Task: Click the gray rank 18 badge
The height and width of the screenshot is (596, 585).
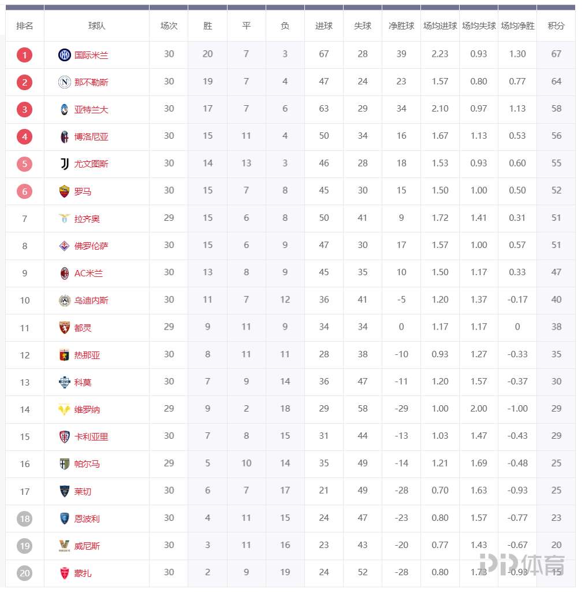Action: pos(25,519)
